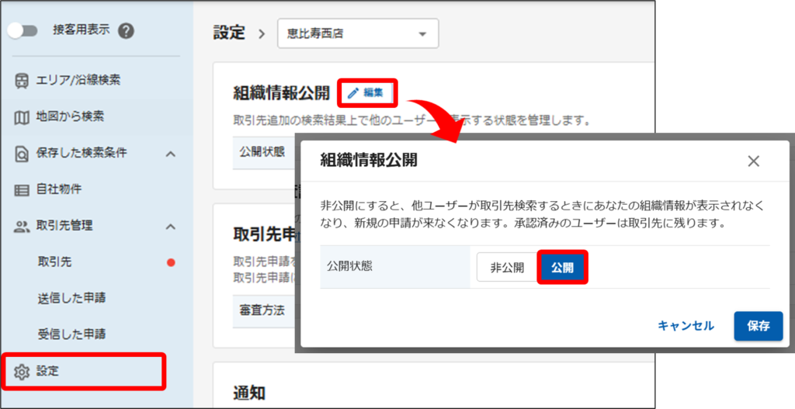
Task: Collapse the 保存した検索条件 section
Action: [x=171, y=154]
